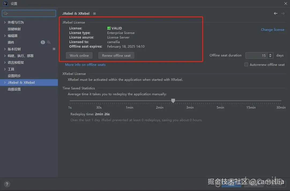Expand the 语言和框架 tree node
This screenshot has width=290, height=191.
[5, 62]
